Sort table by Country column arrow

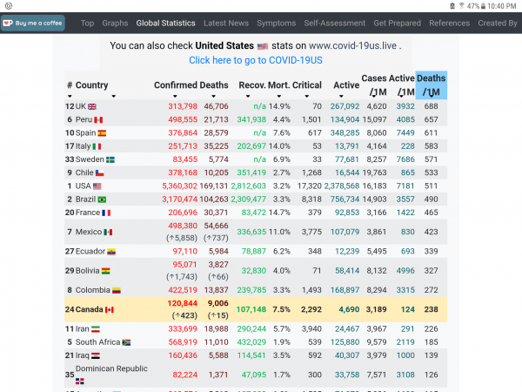coord(114,96)
